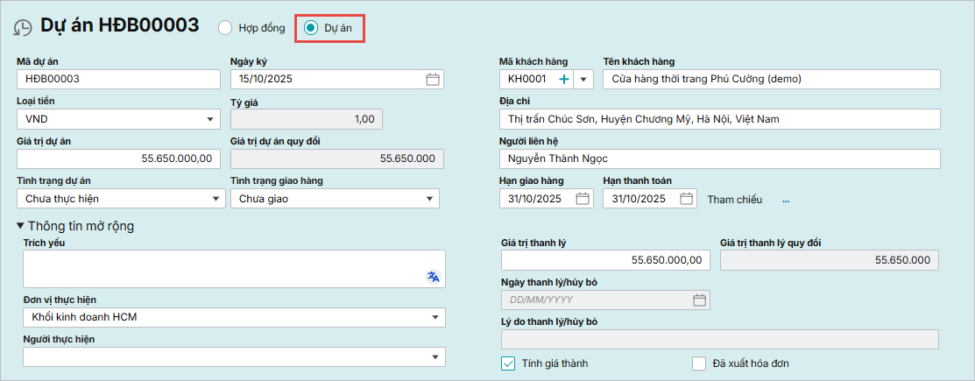Uncheck the Tính giá thành checkbox

pos(508,363)
